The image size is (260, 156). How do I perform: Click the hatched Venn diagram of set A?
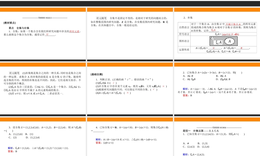pyautogui.click(x=224, y=41)
